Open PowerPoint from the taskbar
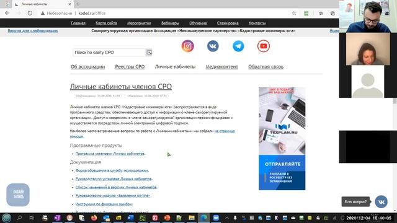This screenshot has width=397, height=223. tap(167, 217)
